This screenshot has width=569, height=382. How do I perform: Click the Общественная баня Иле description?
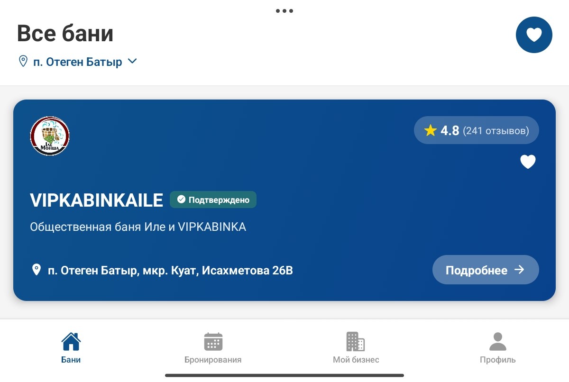[x=138, y=227]
